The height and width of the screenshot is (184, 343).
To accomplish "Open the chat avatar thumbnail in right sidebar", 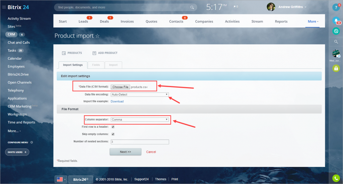I will (x=336, y=54).
